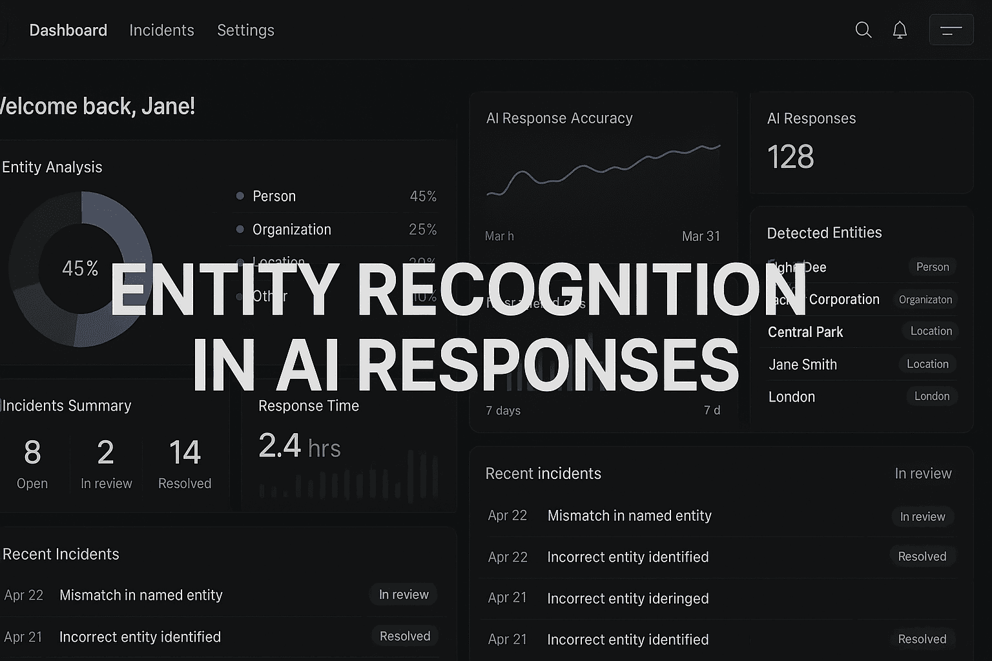
Task: Select the Dashboard navigation item
Action: click(68, 30)
